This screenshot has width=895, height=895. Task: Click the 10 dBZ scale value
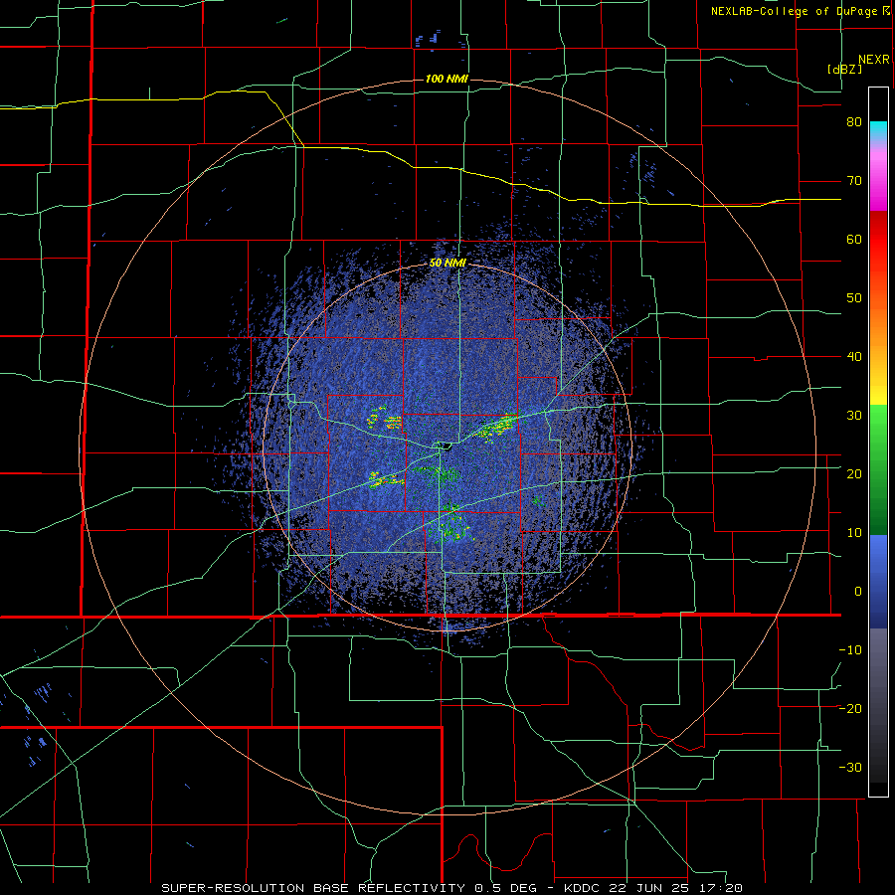pyautogui.click(x=854, y=533)
